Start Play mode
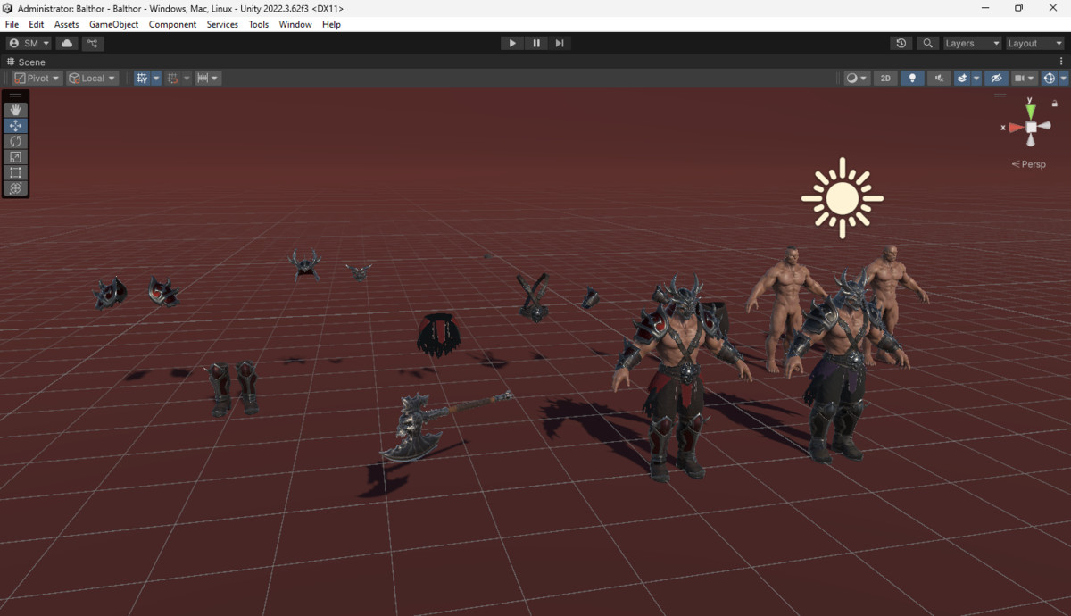The image size is (1071, 616). (512, 43)
